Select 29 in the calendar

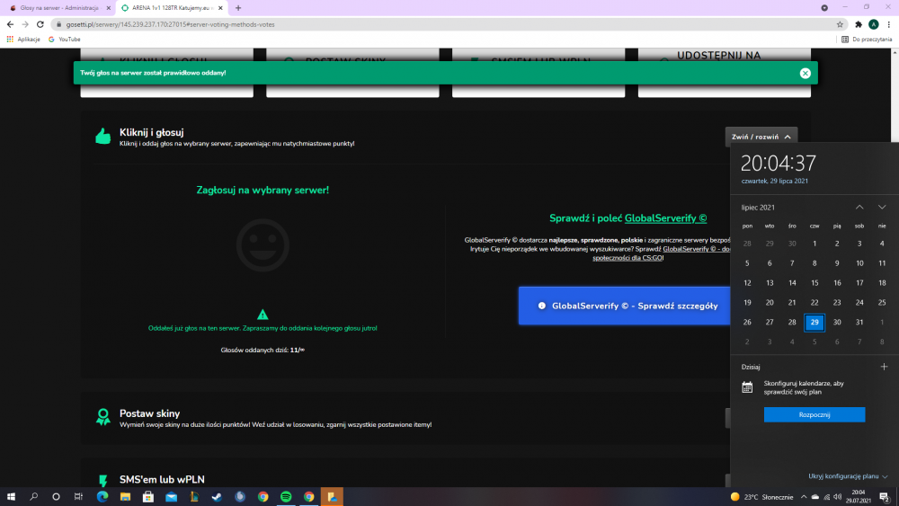(x=814, y=322)
